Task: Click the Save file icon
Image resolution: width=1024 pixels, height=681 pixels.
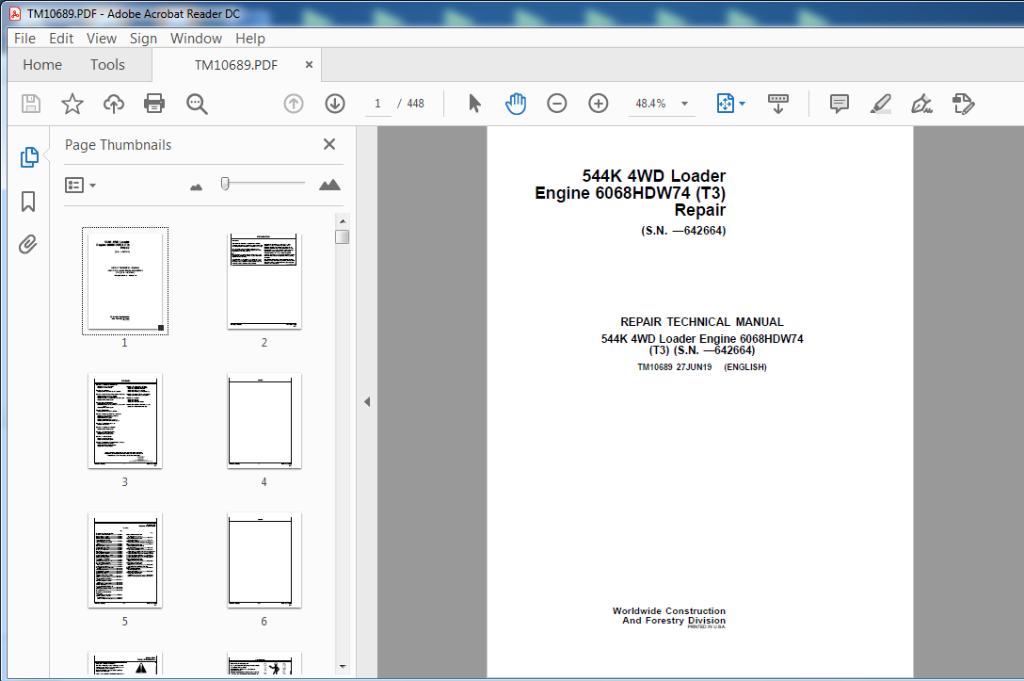Action: [x=31, y=104]
